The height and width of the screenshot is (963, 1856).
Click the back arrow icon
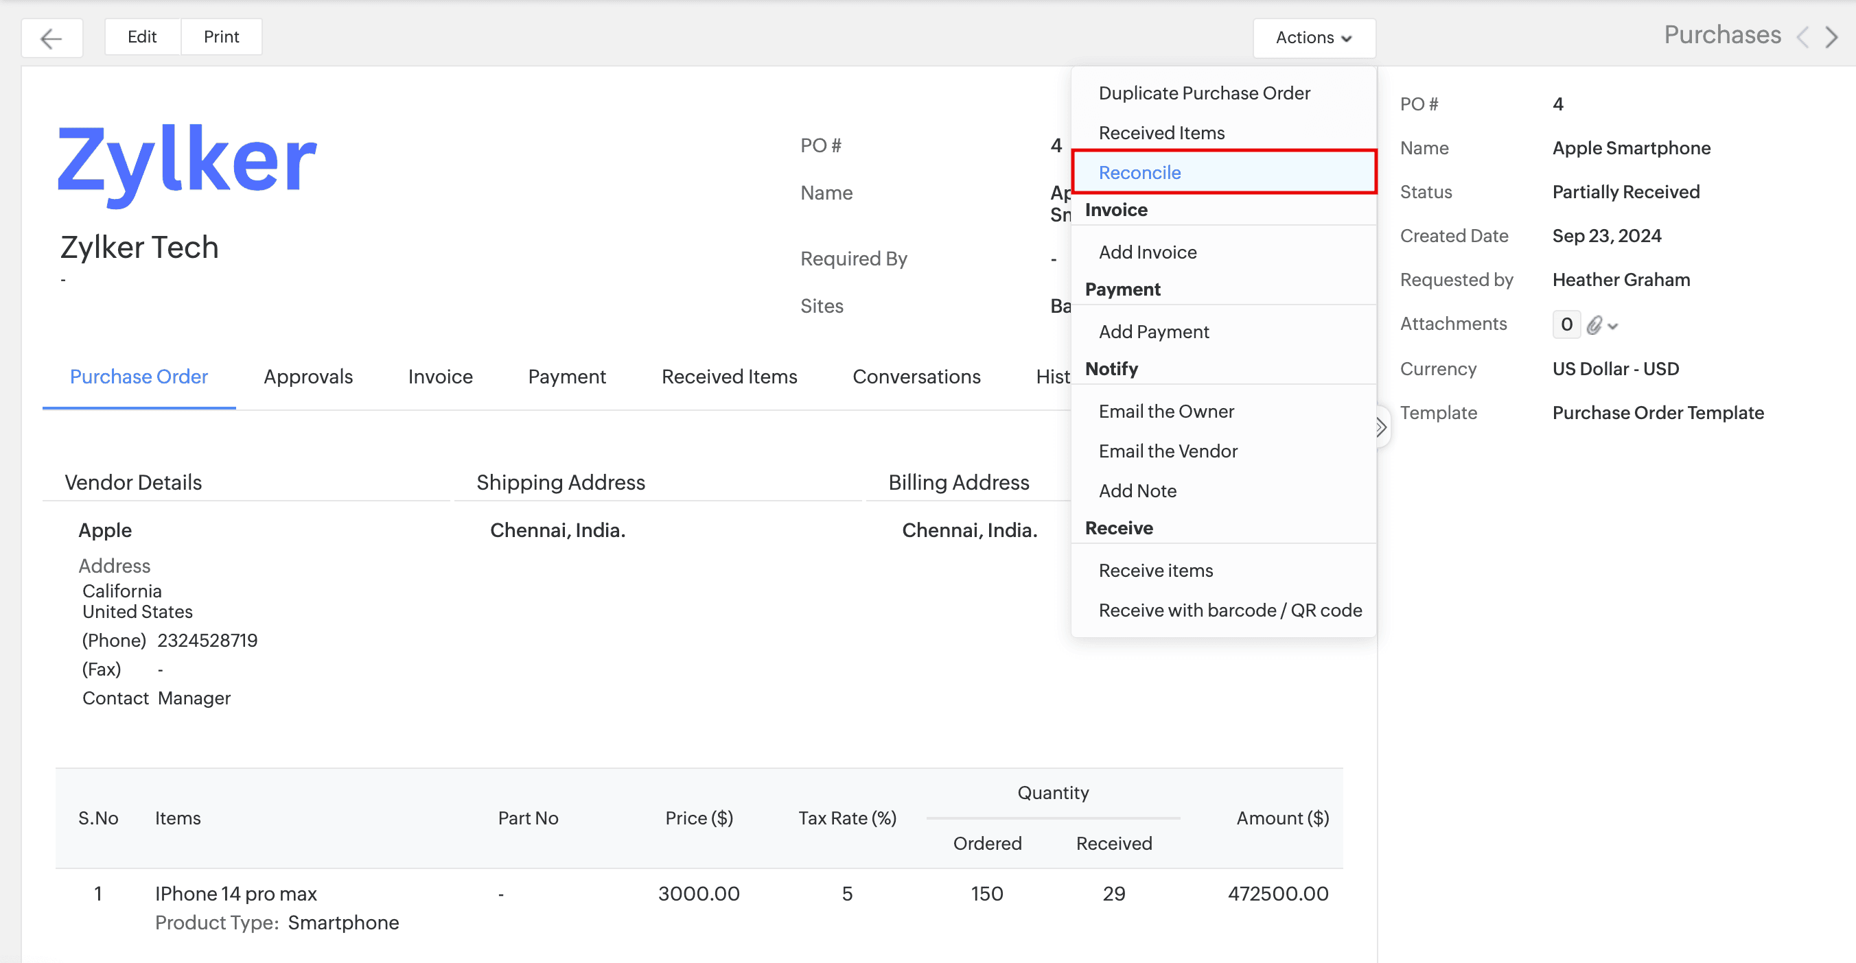[51, 38]
